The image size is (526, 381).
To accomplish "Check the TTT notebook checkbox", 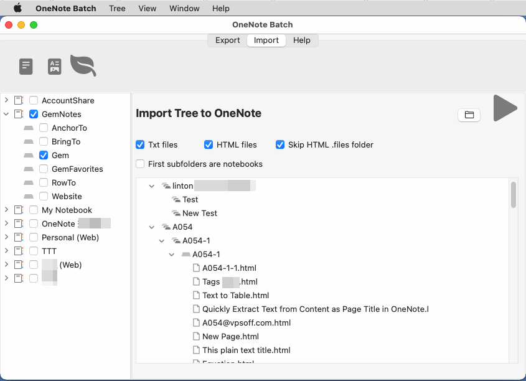I will click(34, 252).
